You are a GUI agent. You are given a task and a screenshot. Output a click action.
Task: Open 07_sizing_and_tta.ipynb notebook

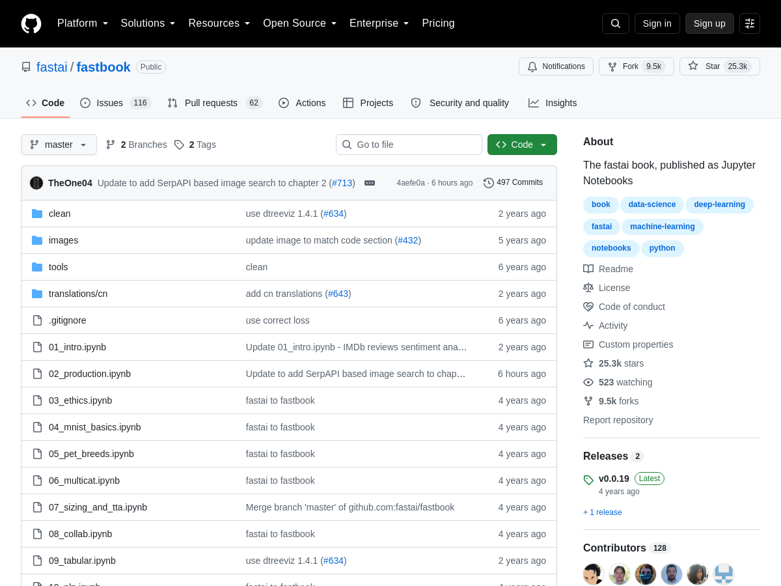[x=98, y=507]
